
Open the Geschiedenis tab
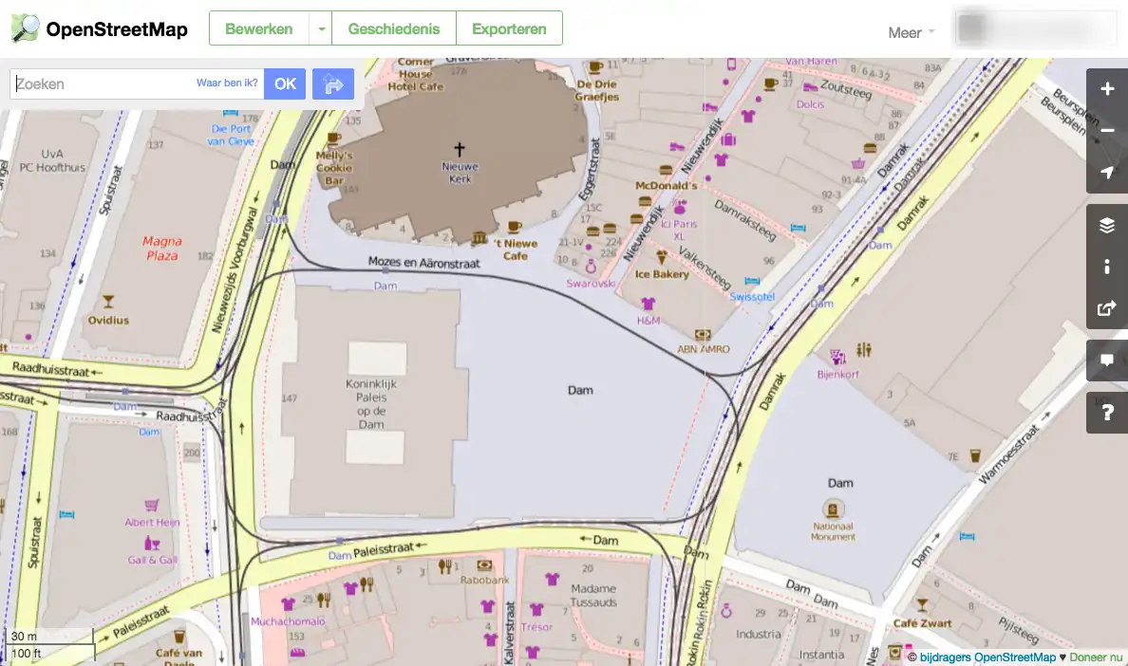(394, 28)
